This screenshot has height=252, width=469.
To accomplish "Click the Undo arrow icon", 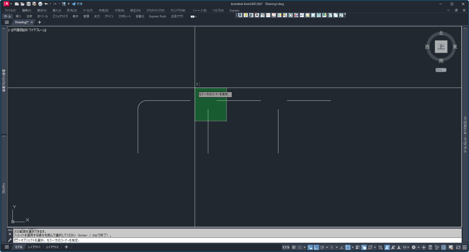I will pos(46,4).
